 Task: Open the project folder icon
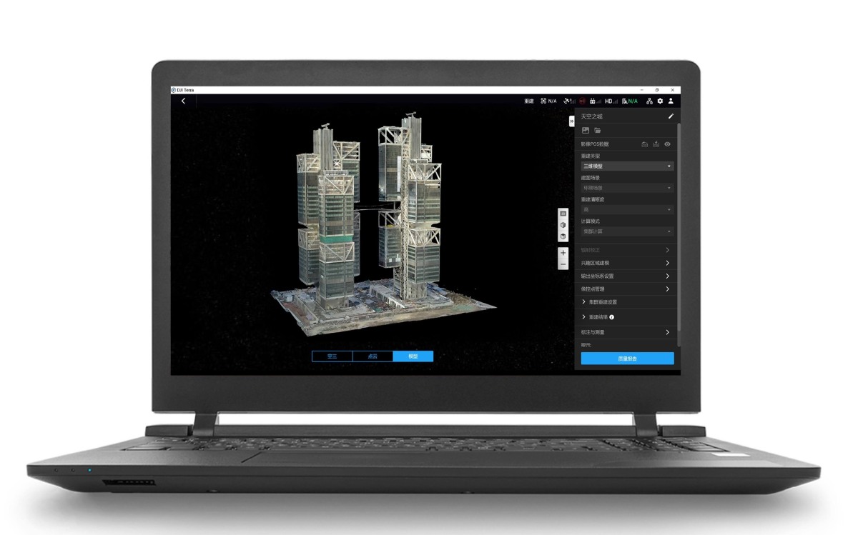pyautogui.click(x=598, y=131)
